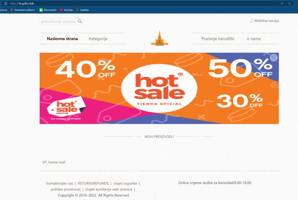298x200 pixels.
Task: Open the golden temple logo
Action: pyautogui.click(x=159, y=38)
